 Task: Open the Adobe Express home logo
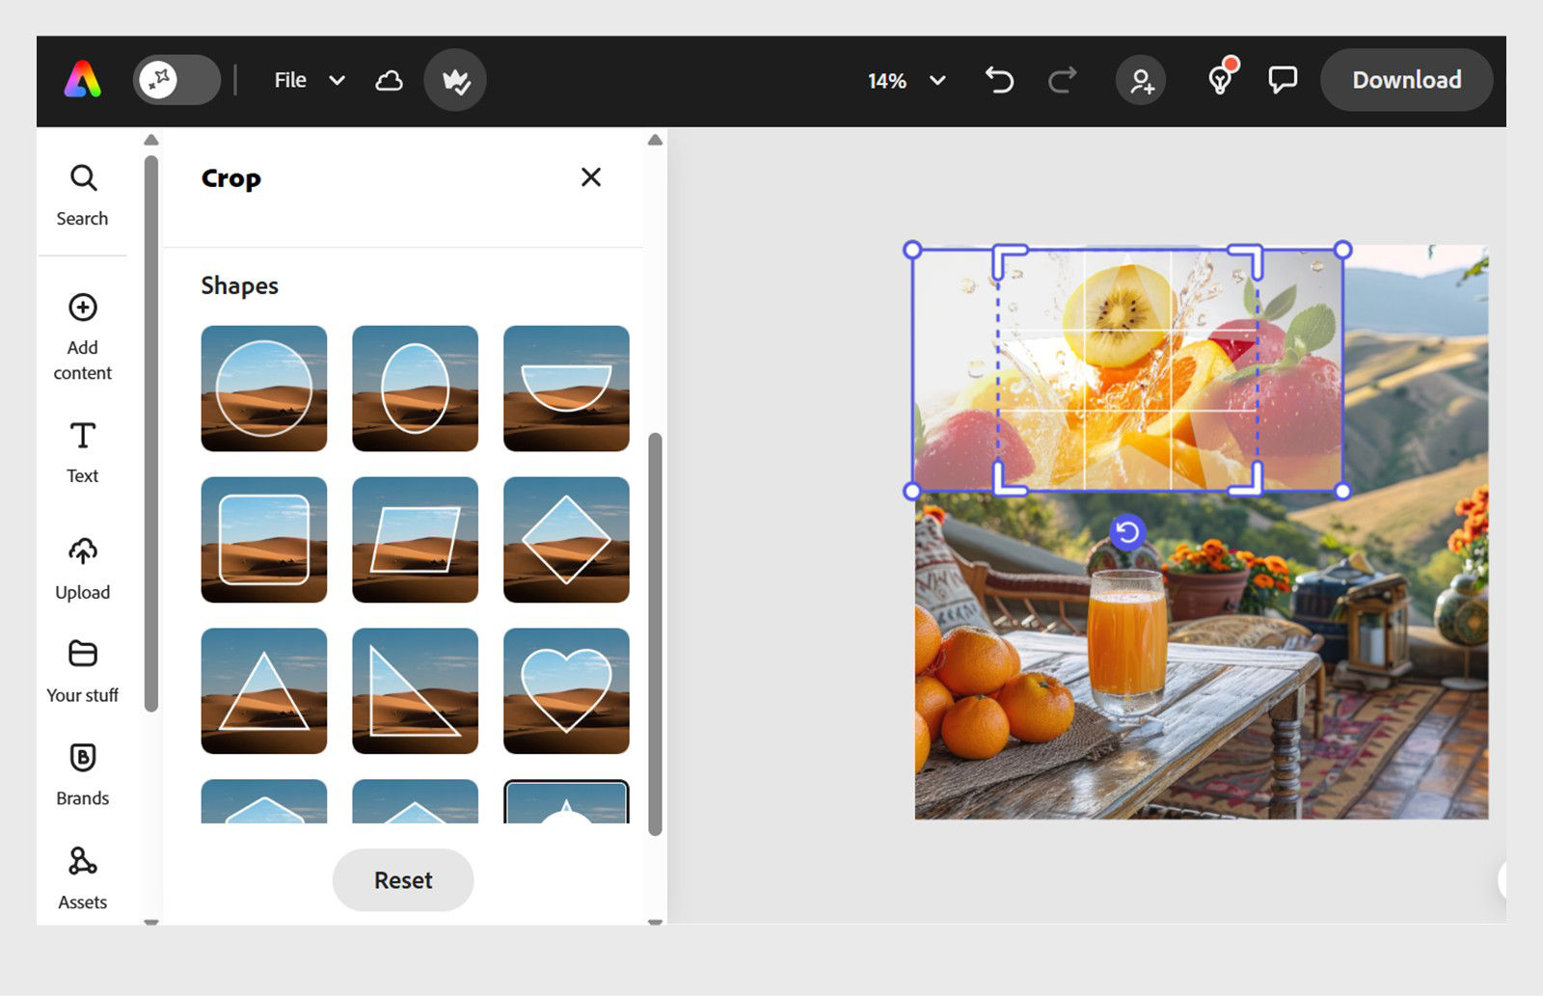[85, 80]
